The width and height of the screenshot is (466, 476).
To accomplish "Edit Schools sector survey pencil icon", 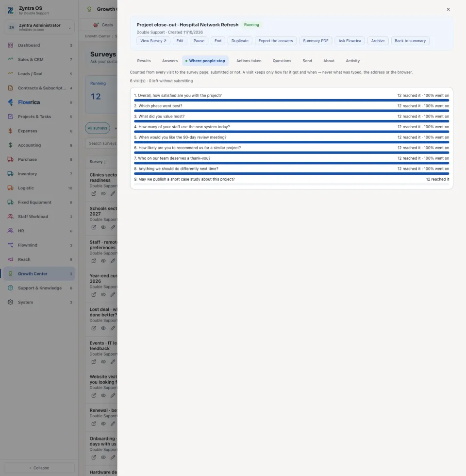I will (113, 227).
